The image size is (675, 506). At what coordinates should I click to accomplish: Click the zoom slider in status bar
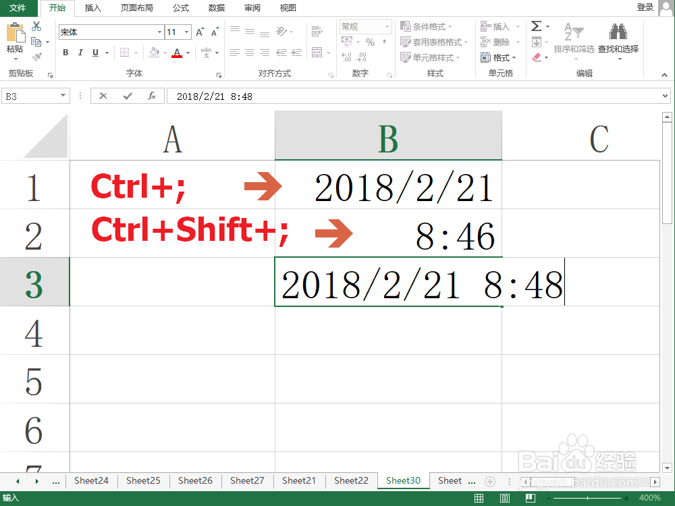(587, 498)
